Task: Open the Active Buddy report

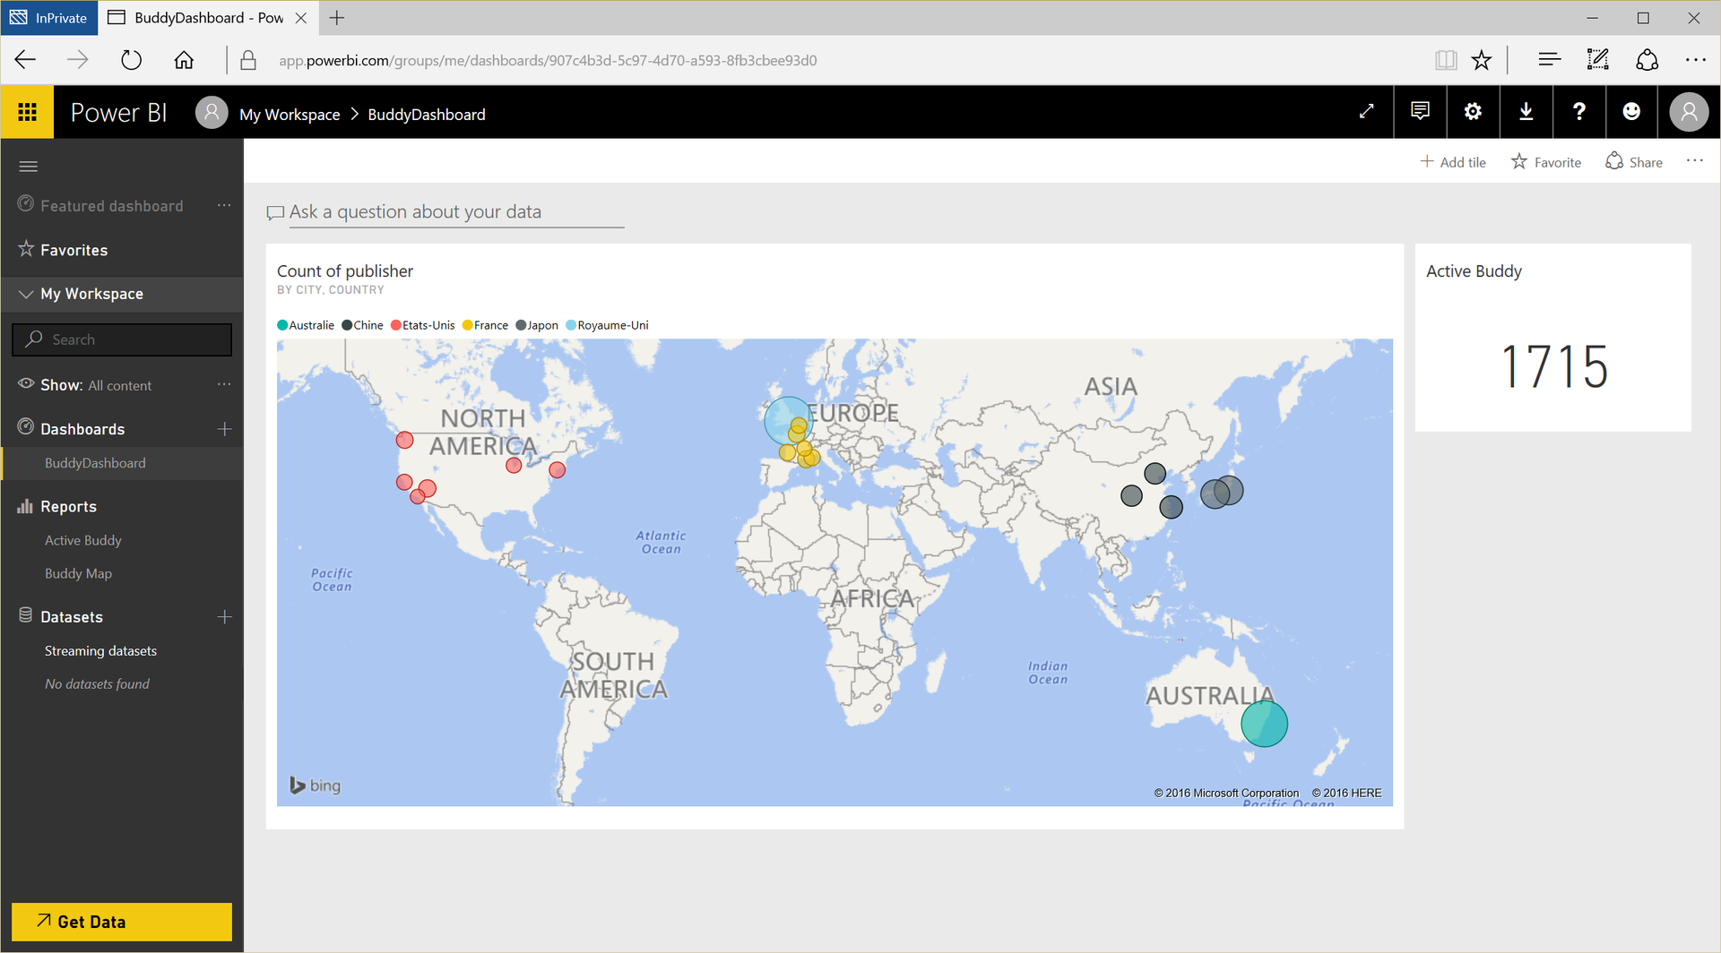Action: coord(83,540)
